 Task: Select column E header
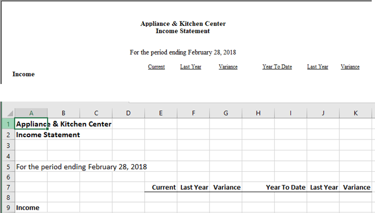point(161,113)
